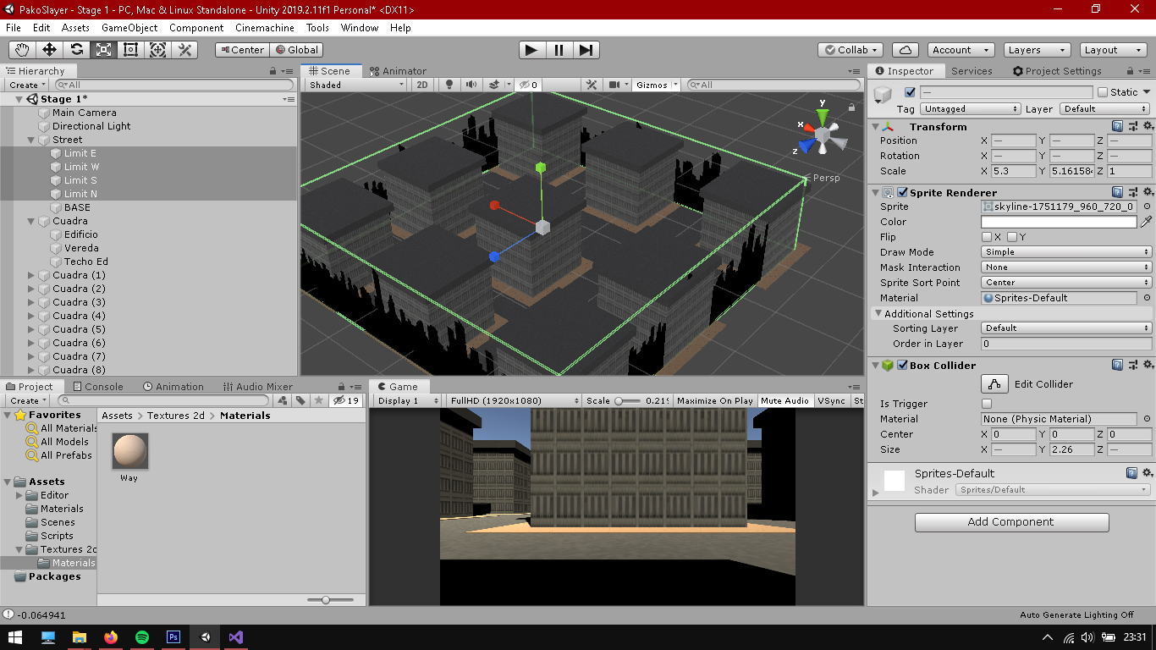1156x650 pixels.
Task: Open Spotify from the taskbar
Action: [x=142, y=637]
